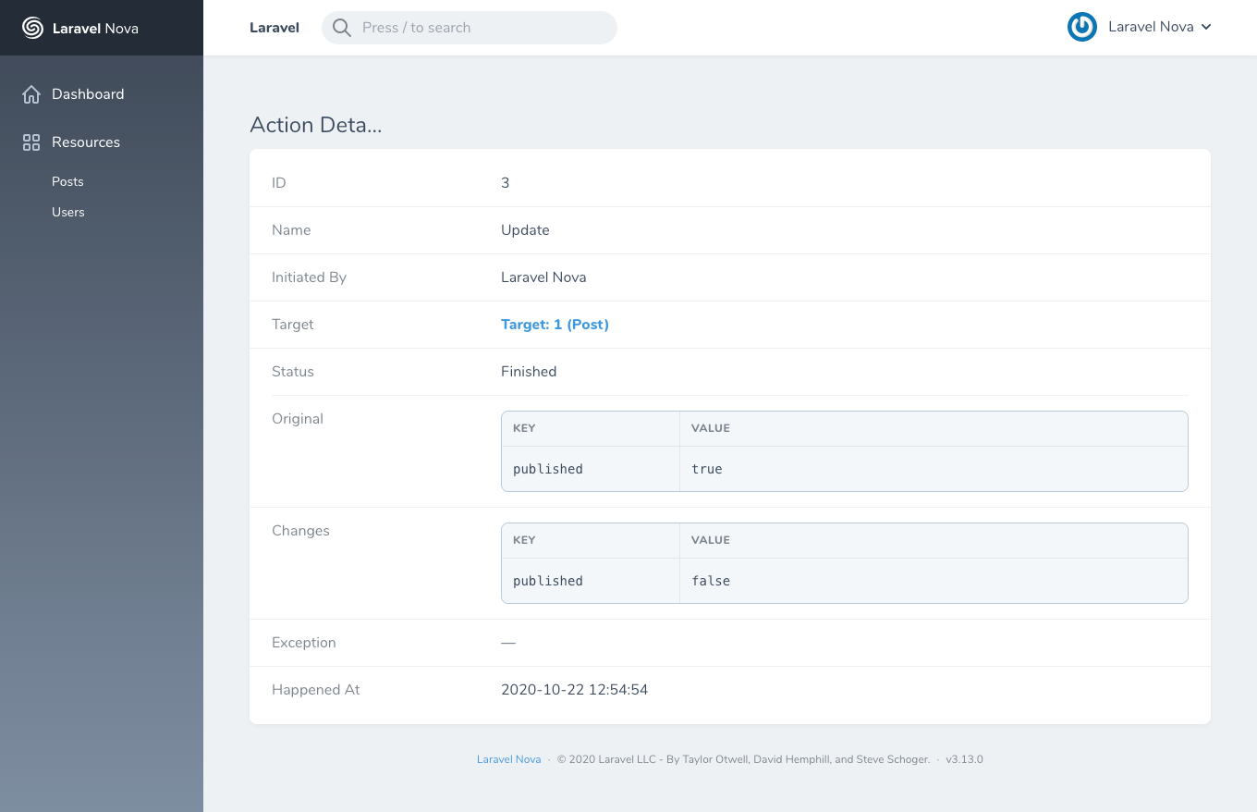The image size is (1257, 812).
Task: Follow the Target: 1 (Post) link
Action: [555, 324]
